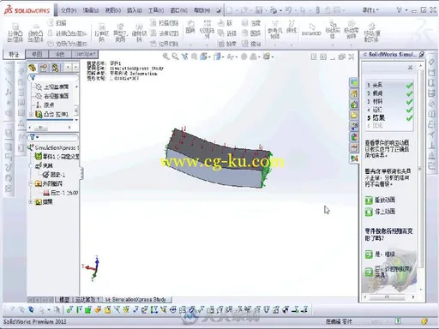Open the ConfigurationManager tab icon
The height and width of the screenshot is (329, 439).
coord(55,68)
